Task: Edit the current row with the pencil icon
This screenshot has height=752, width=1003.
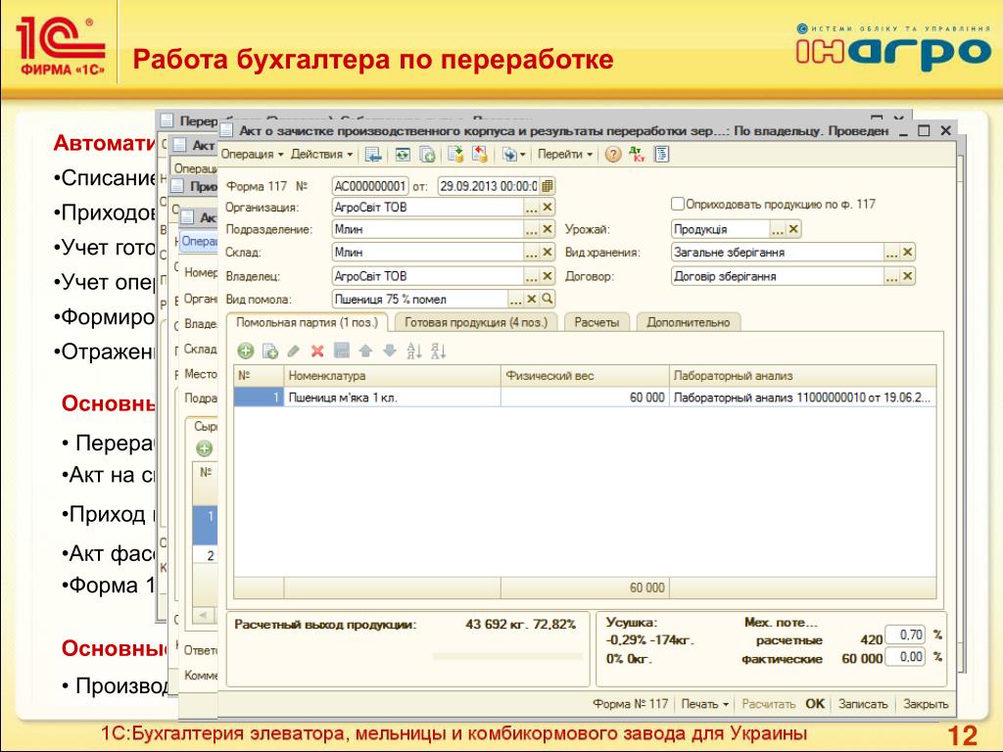Action: tap(294, 351)
